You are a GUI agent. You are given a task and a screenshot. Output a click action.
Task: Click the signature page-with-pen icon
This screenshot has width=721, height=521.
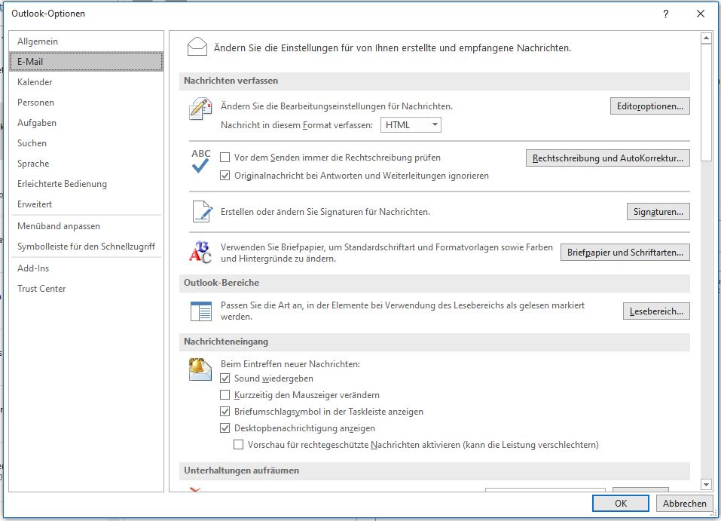(203, 212)
